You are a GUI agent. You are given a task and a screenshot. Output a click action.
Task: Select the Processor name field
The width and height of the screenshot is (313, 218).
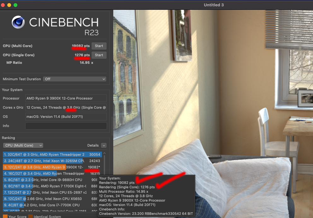pyautogui.click(x=66, y=98)
